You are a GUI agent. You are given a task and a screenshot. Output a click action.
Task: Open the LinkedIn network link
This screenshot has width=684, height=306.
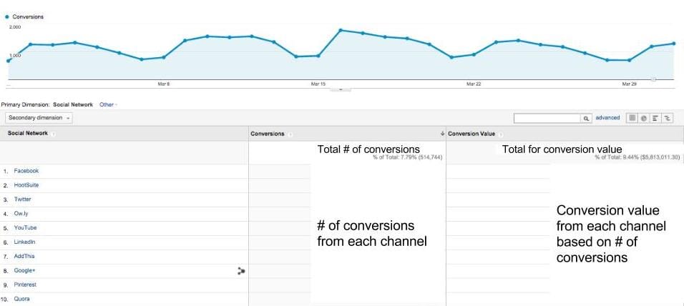click(x=24, y=242)
